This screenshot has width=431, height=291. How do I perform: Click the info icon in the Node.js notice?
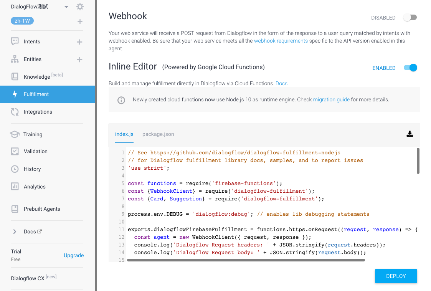[x=121, y=100]
